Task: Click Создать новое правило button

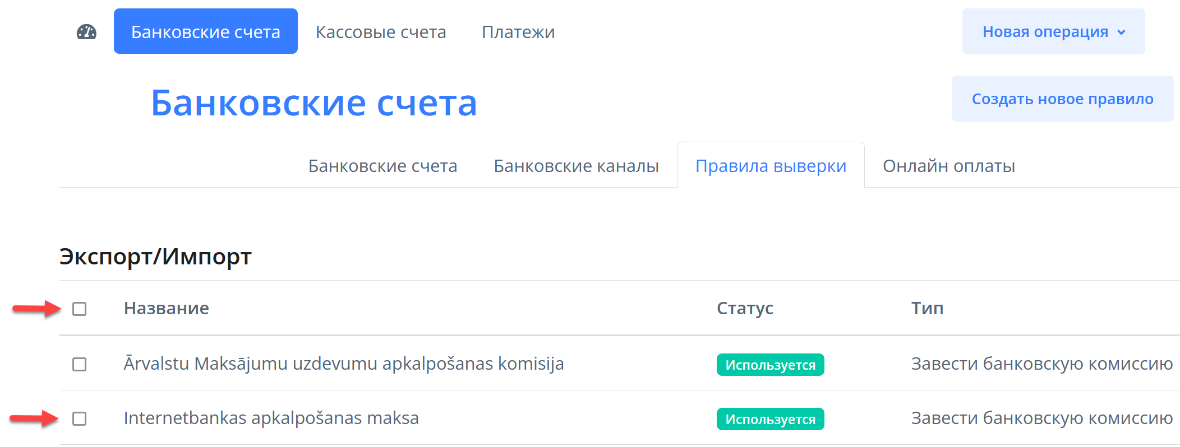Action: click(1062, 99)
